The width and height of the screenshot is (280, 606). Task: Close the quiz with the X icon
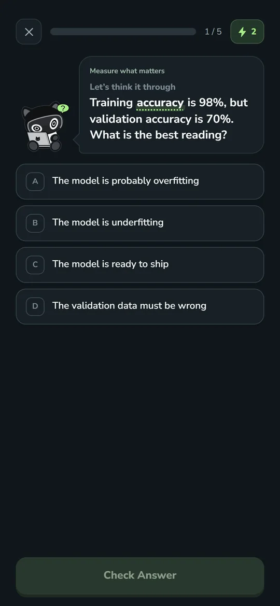[x=29, y=32]
